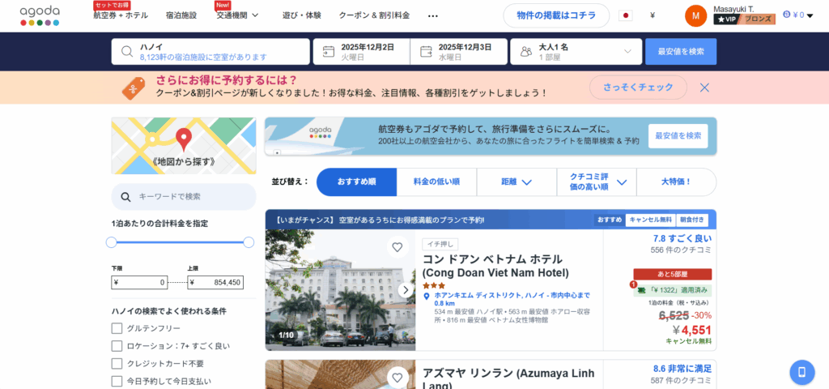Click the blue floating mobile app icon

(801, 372)
